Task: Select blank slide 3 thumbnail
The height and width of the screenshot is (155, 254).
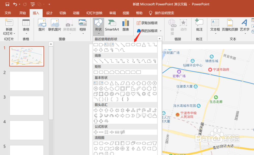Action: tap(27, 106)
